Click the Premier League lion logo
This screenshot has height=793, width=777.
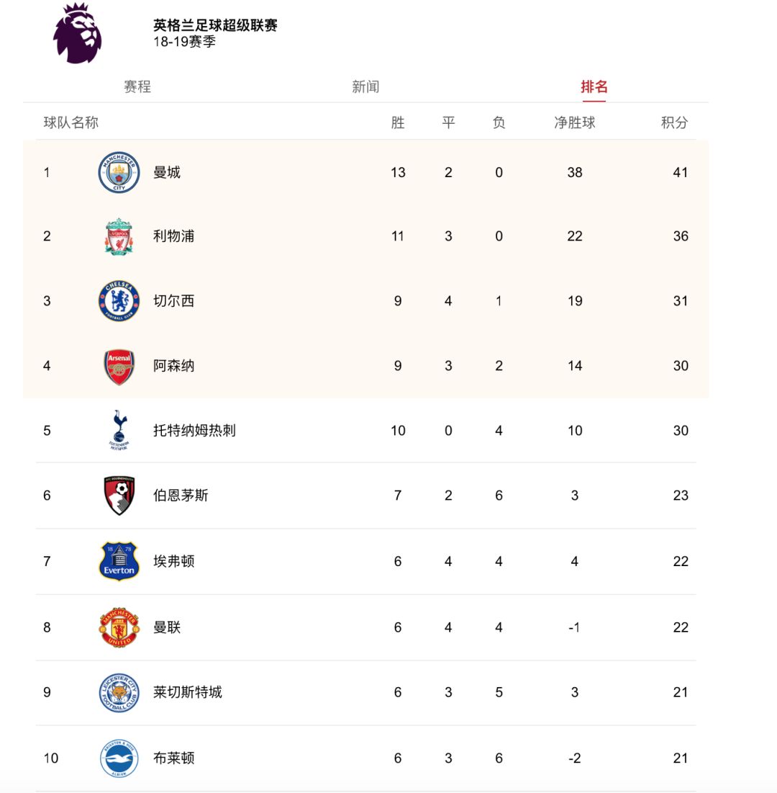click(x=77, y=33)
